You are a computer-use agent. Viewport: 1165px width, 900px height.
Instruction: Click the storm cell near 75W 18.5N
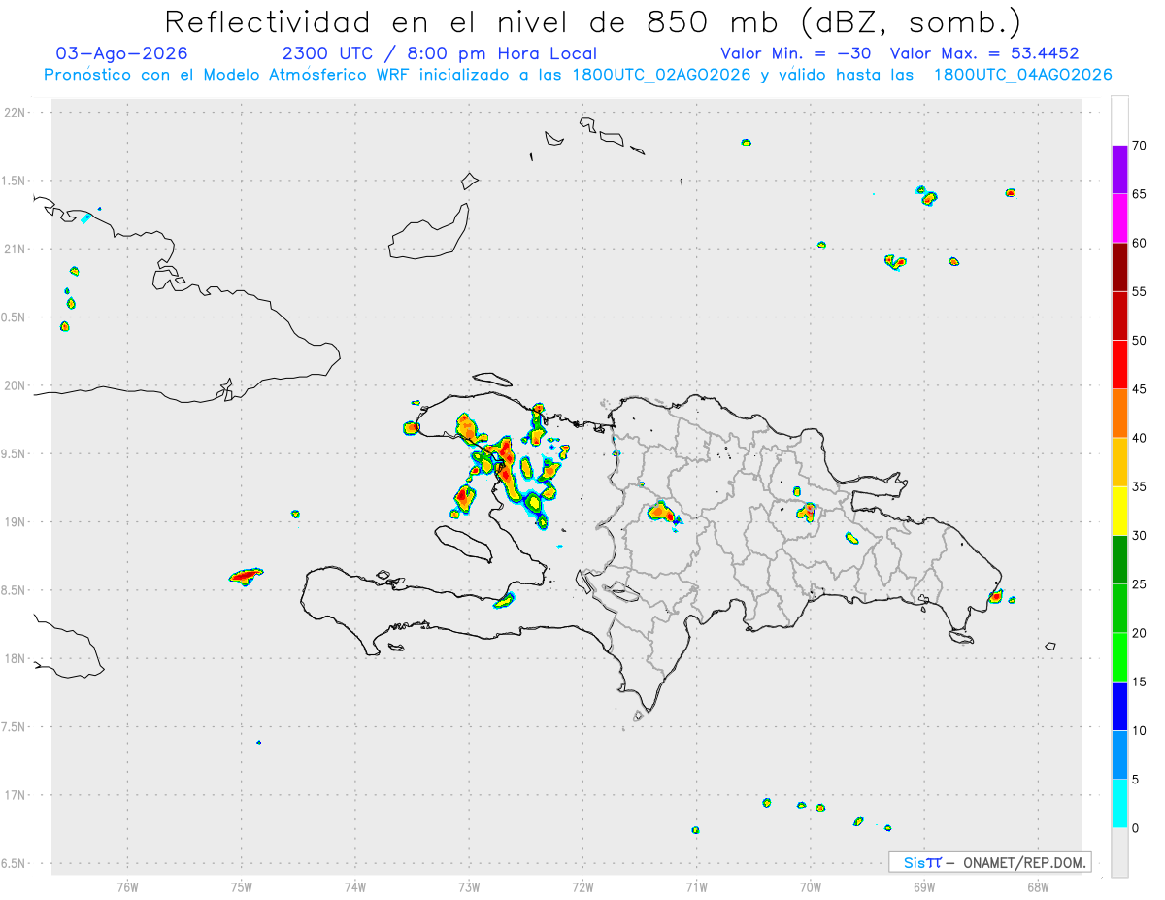(x=246, y=576)
